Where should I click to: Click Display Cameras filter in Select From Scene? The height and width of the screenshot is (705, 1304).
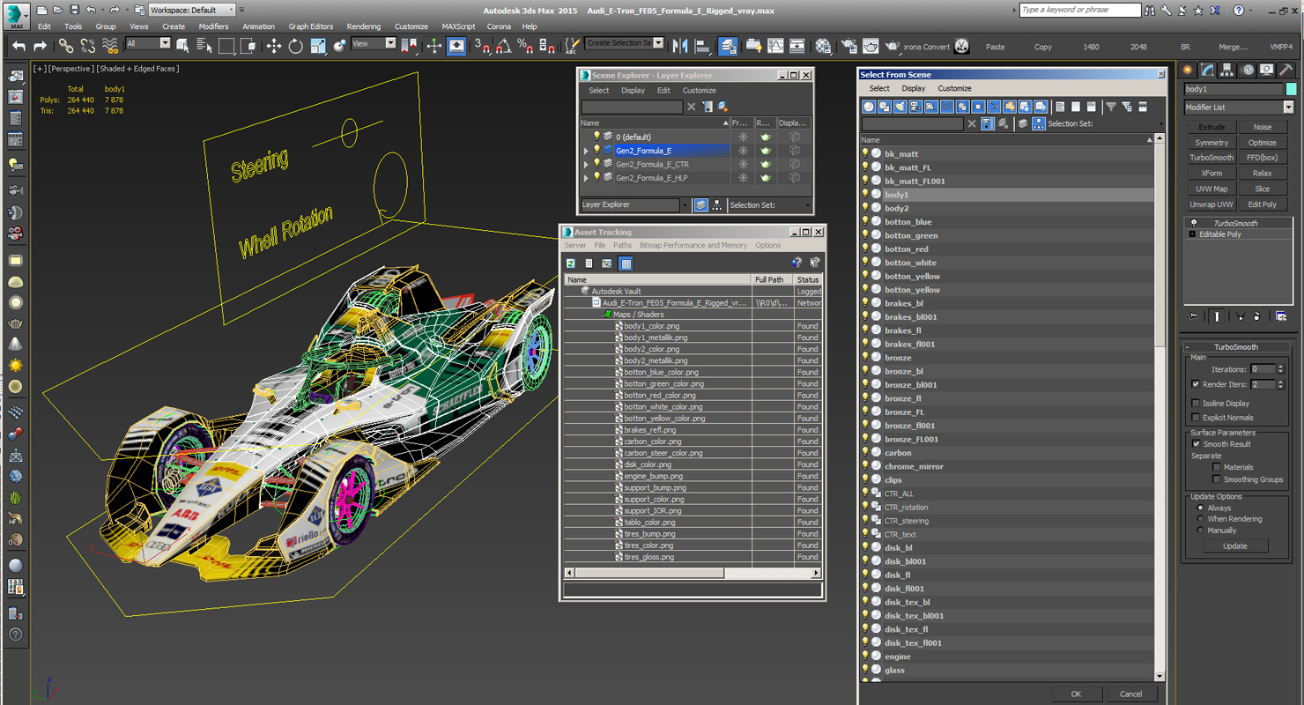pos(915,107)
